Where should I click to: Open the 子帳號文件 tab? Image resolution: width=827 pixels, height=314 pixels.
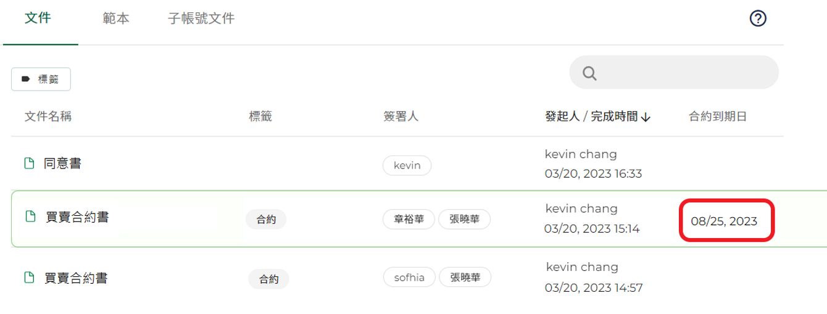[x=201, y=19]
